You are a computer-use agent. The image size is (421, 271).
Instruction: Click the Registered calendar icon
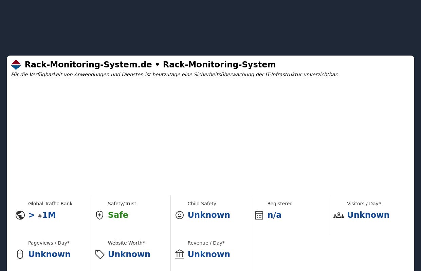point(259,215)
